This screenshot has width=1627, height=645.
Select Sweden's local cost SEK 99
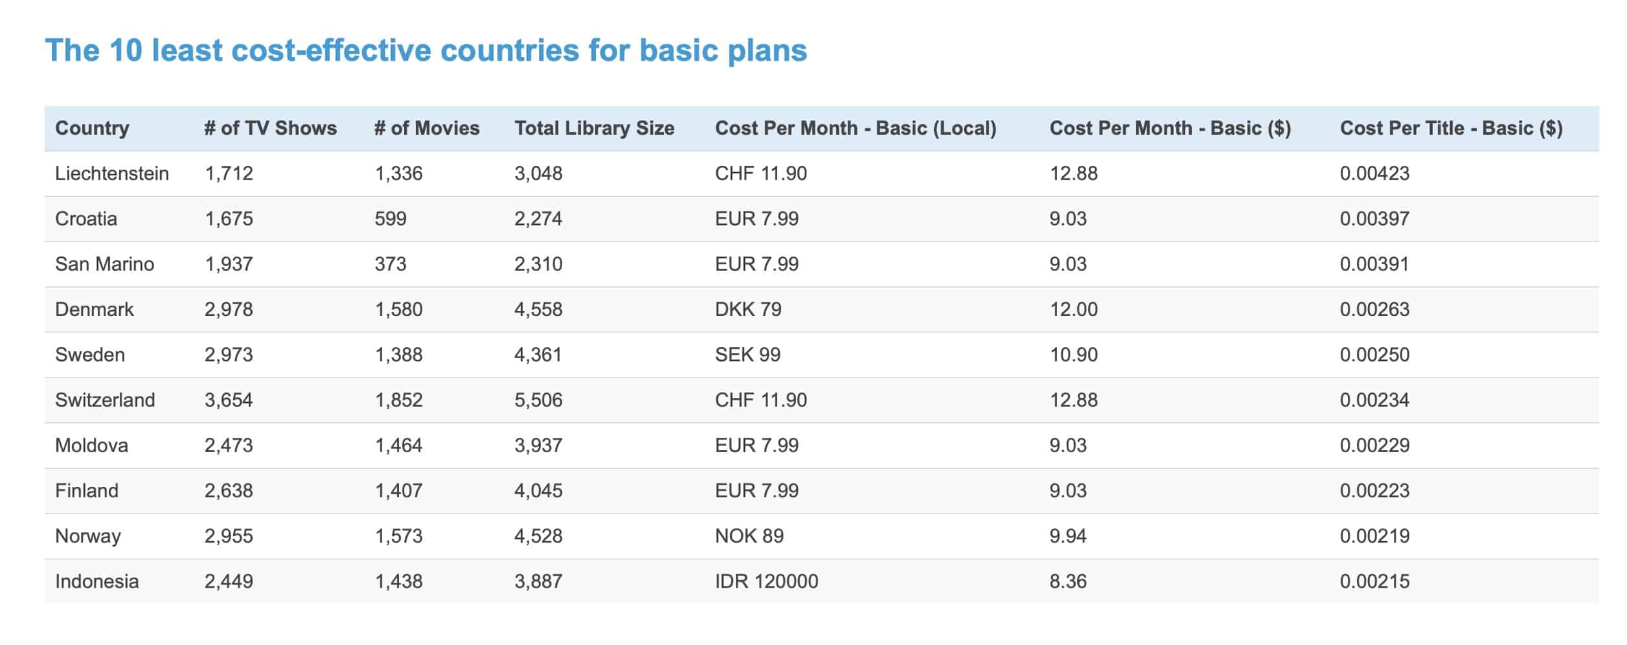point(747,355)
